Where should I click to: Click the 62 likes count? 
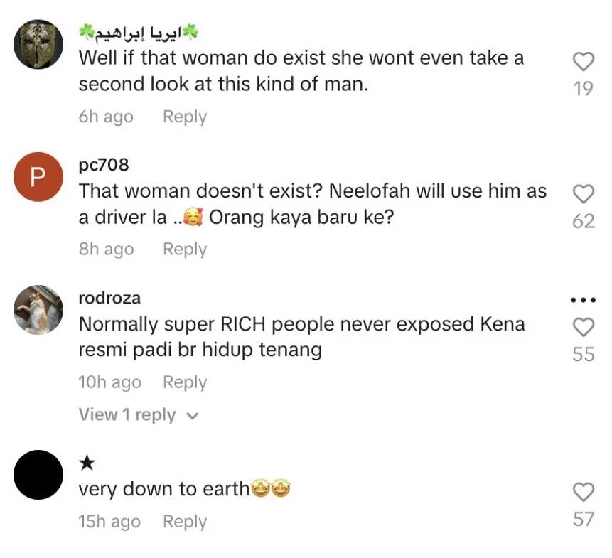click(583, 222)
